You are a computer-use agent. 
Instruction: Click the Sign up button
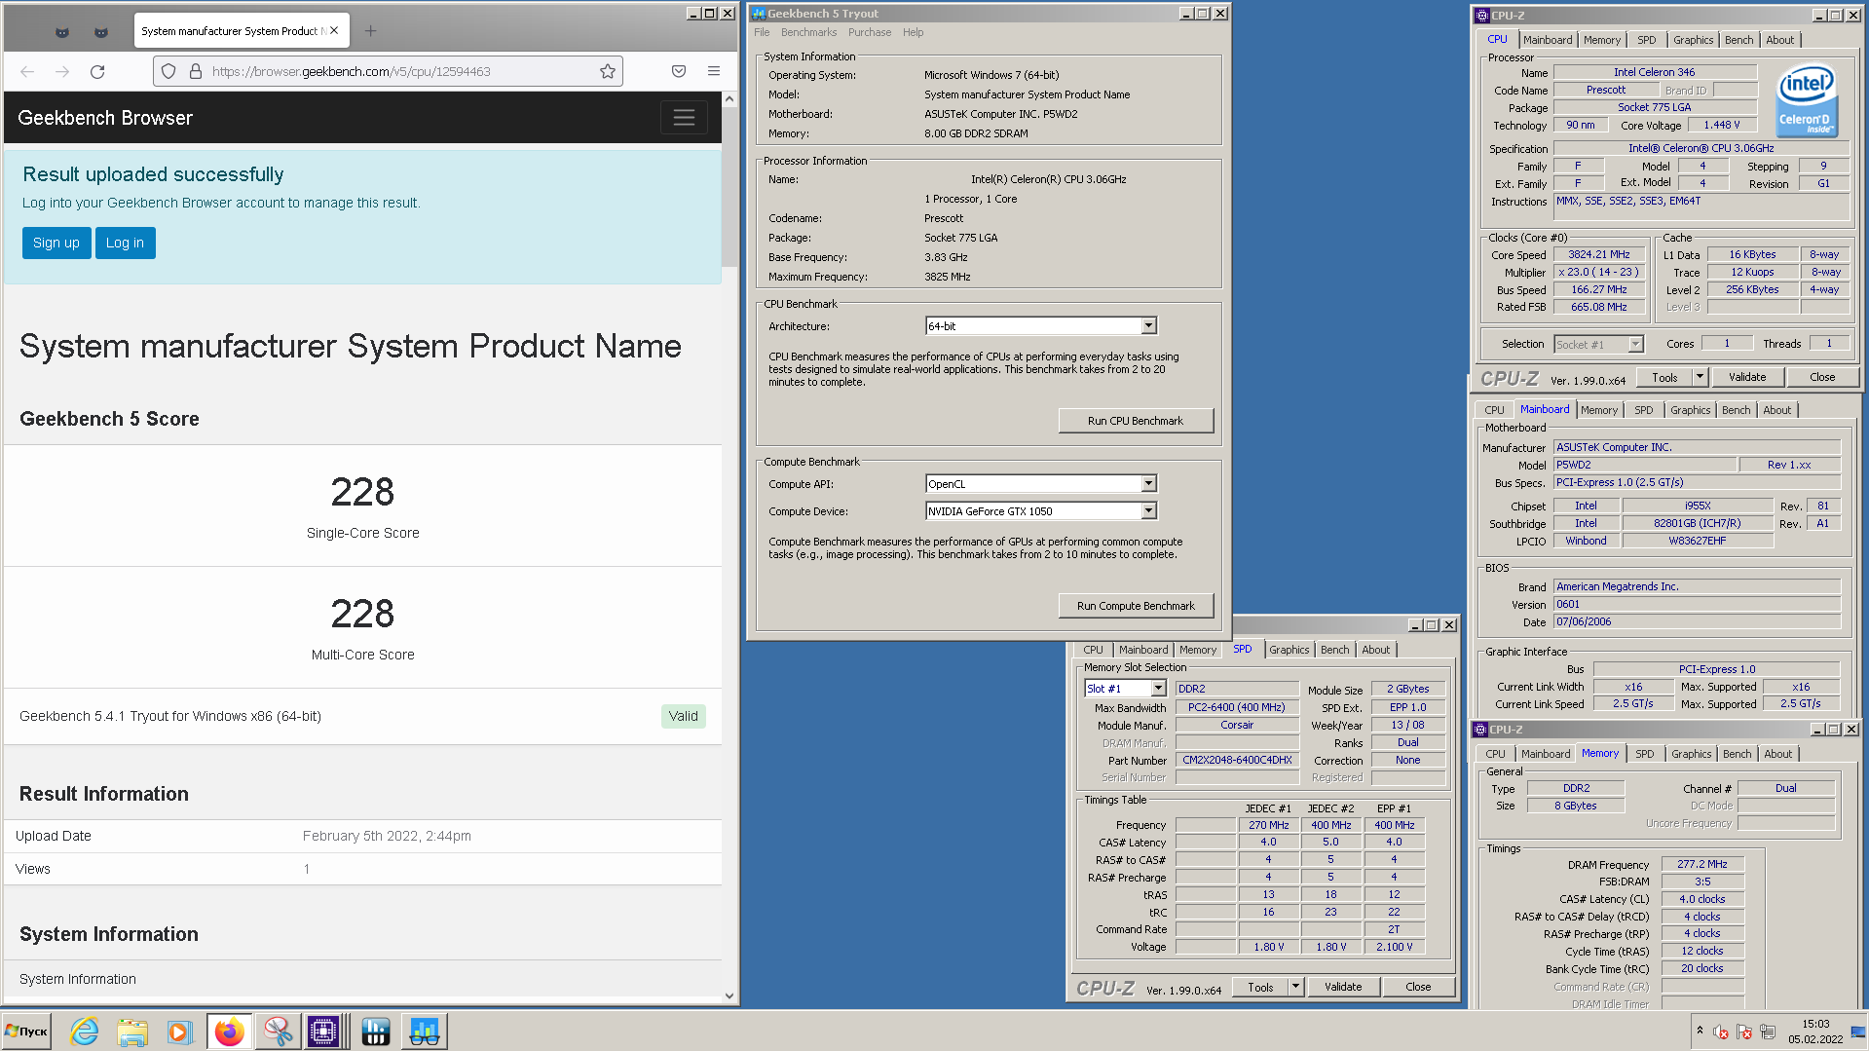[56, 243]
